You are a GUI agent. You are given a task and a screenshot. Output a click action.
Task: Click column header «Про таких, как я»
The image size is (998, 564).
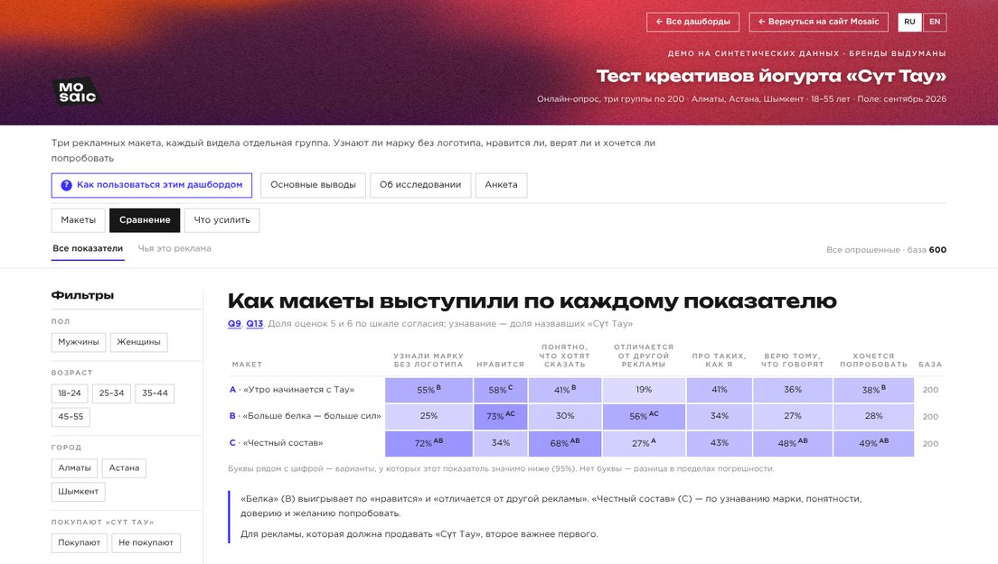[720, 360]
